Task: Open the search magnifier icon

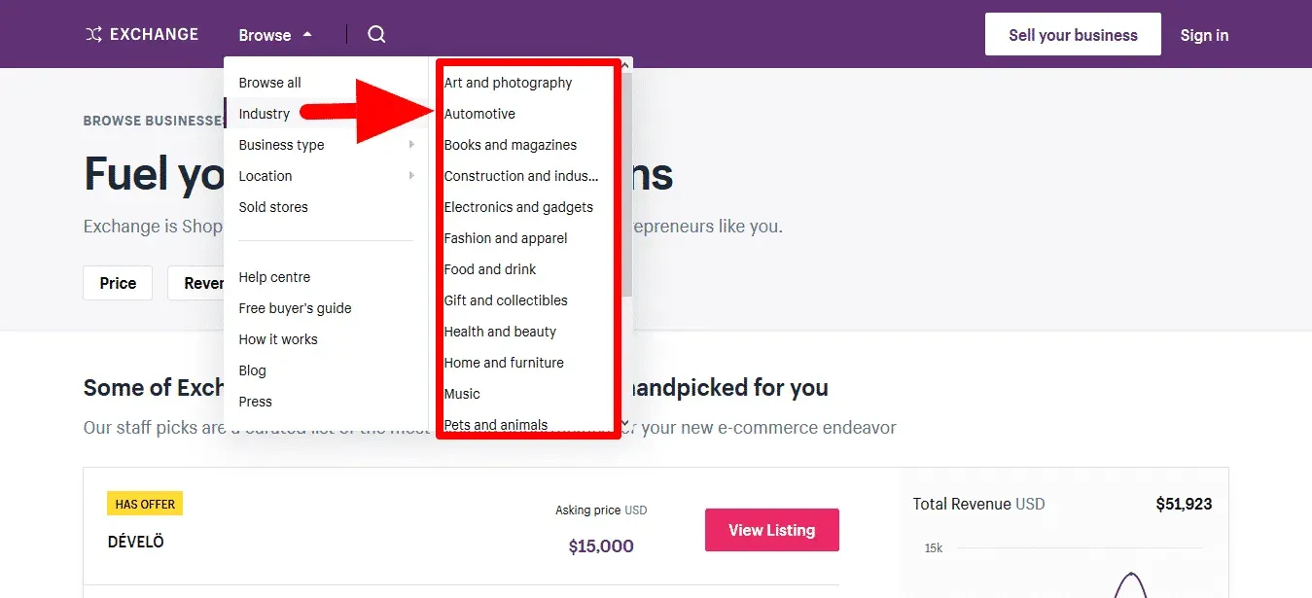Action: point(376,35)
